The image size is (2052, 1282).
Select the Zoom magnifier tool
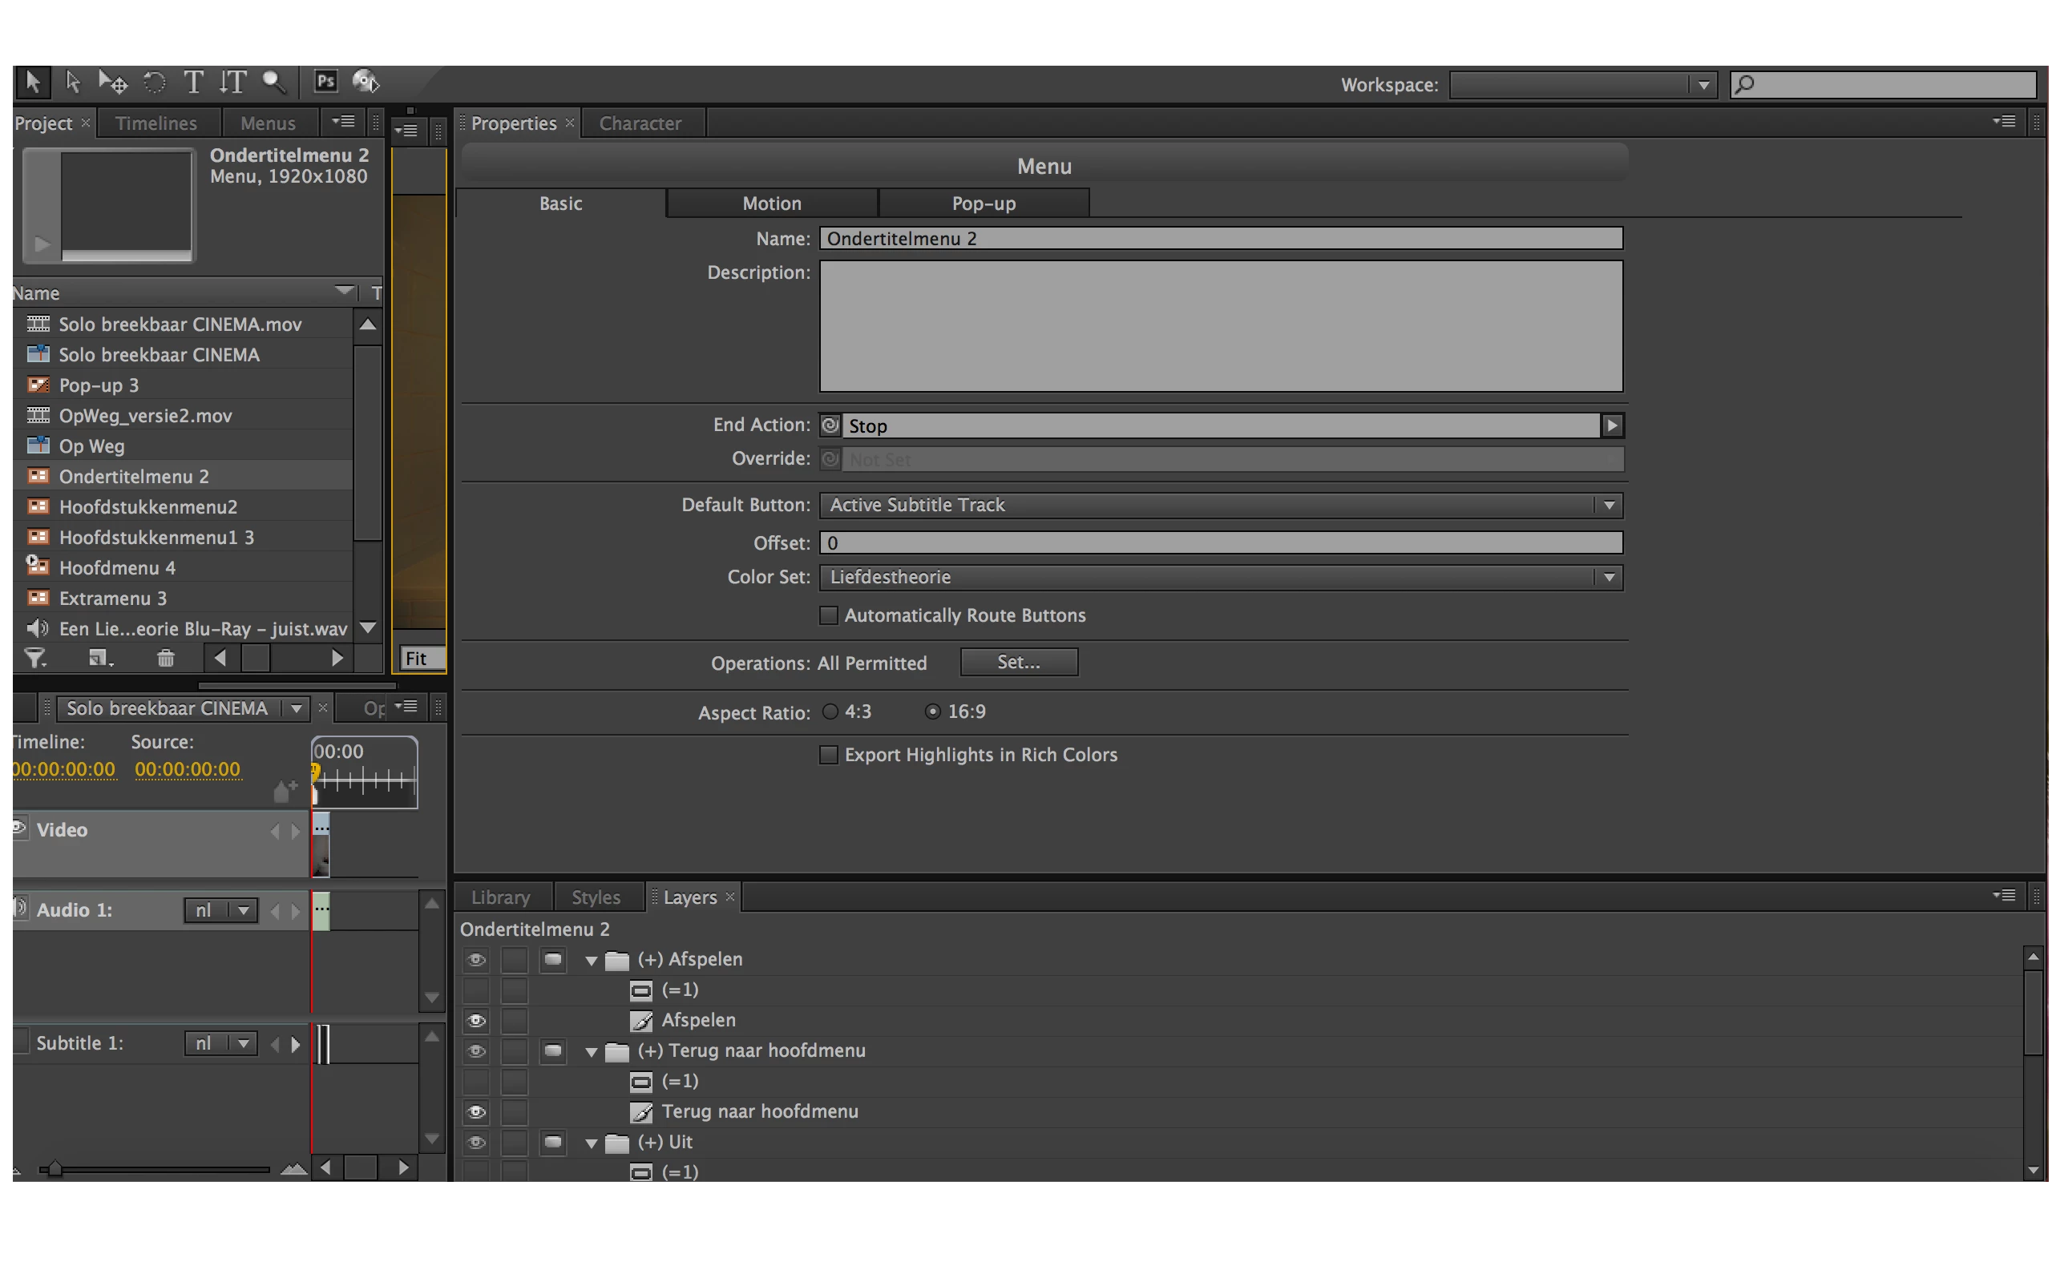tap(273, 83)
